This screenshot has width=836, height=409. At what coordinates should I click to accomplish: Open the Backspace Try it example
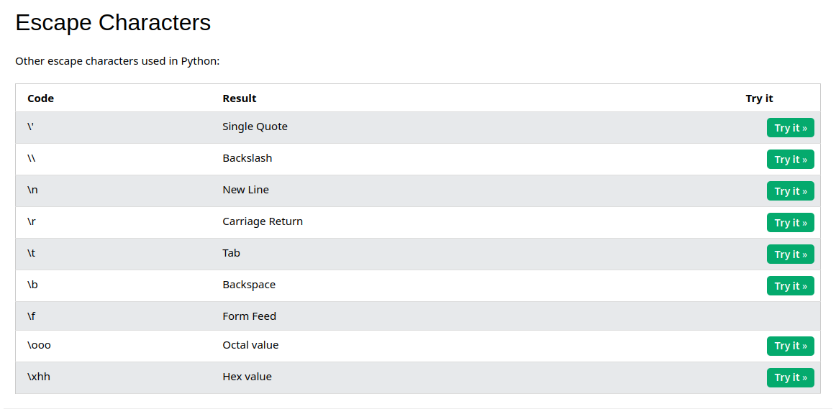pos(790,286)
